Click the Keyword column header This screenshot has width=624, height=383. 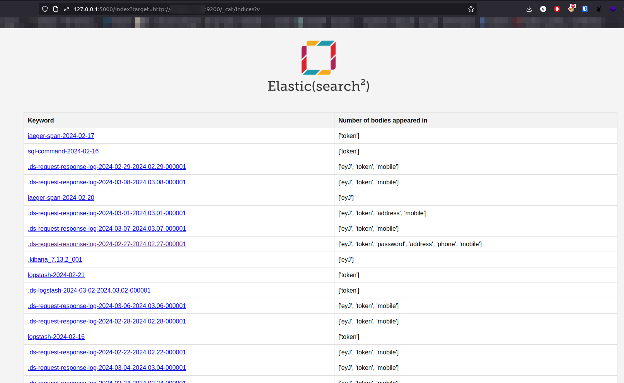point(179,120)
